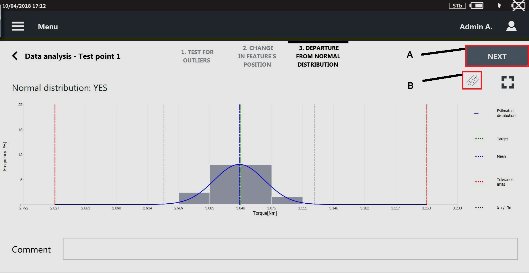Click the battery status icon
The height and width of the screenshot is (273, 529).
(477, 6)
